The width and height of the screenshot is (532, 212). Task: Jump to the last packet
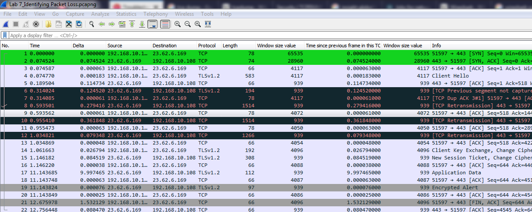pos(142,24)
